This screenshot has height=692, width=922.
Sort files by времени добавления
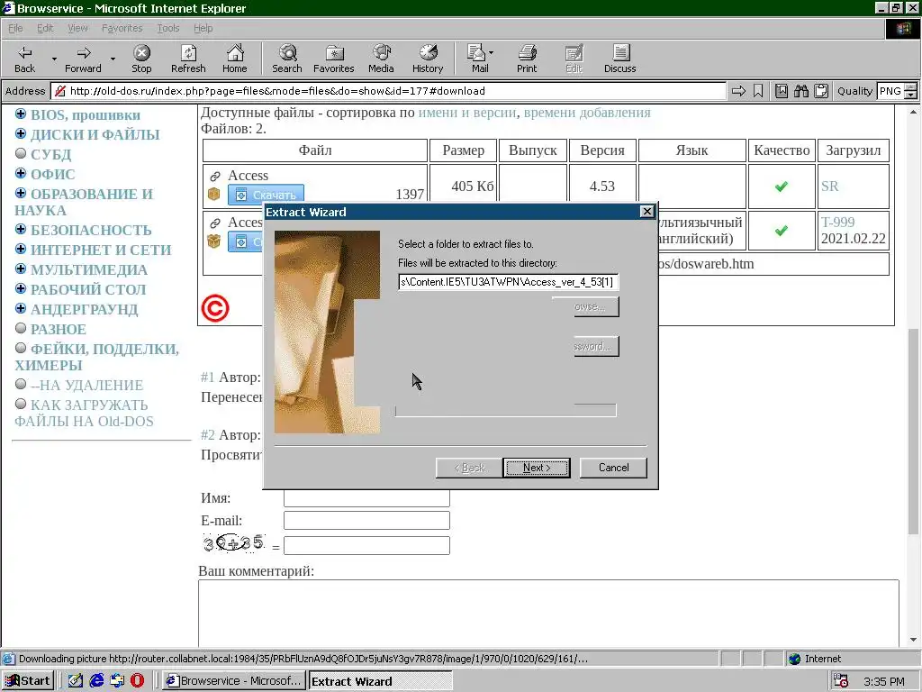coord(587,113)
